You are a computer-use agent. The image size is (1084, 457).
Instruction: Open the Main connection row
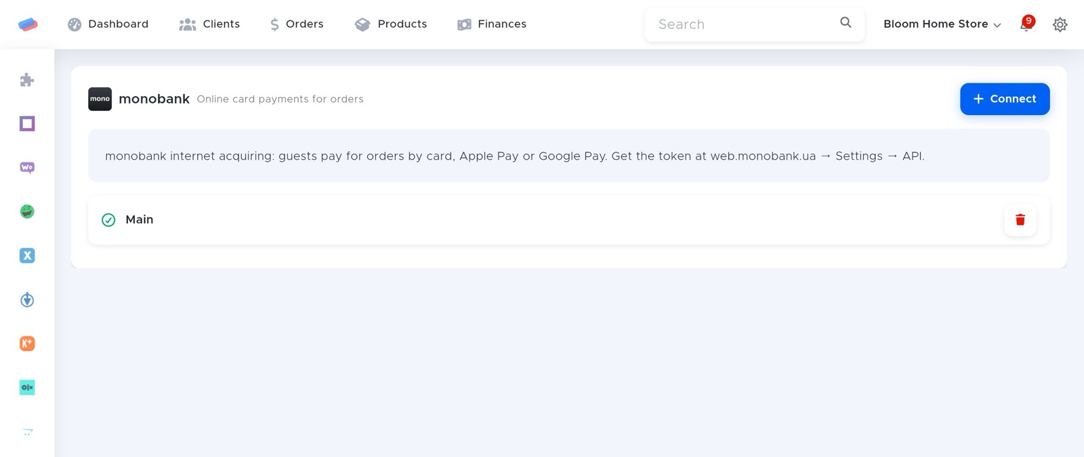(x=568, y=220)
